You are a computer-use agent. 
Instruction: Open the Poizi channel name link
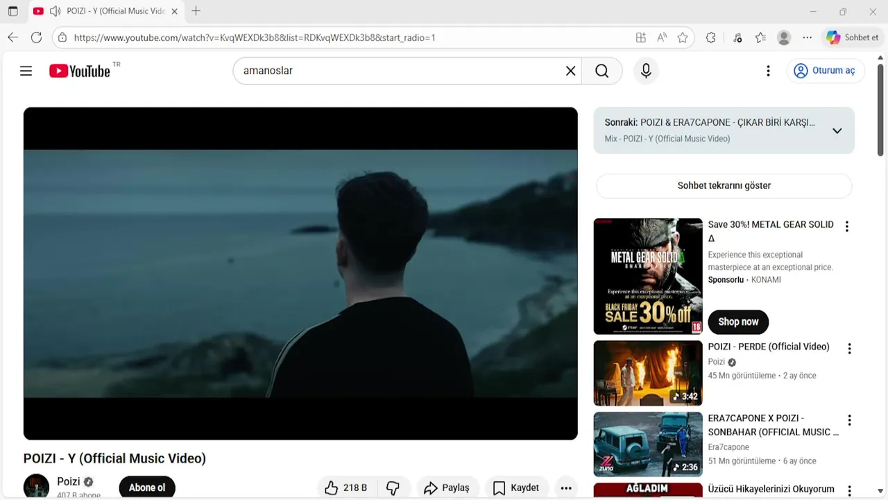[69, 481]
